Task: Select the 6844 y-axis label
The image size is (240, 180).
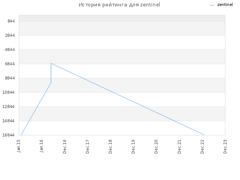Action: 10,64
